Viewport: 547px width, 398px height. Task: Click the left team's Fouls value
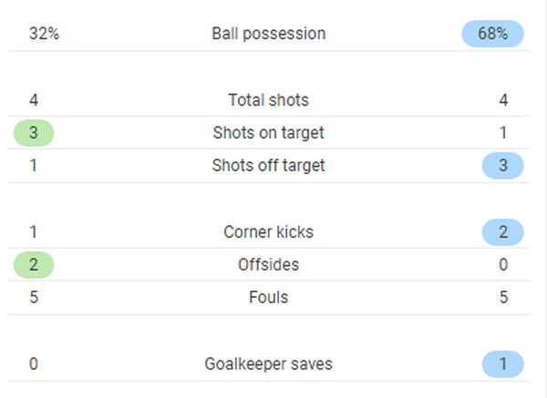click(x=34, y=298)
